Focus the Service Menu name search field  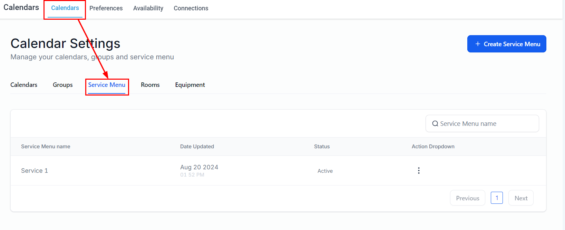(x=487, y=124)
